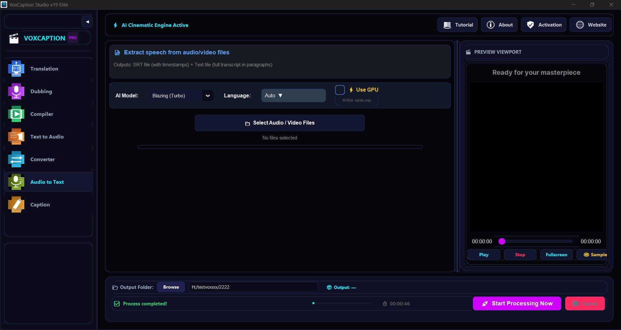This screenshot has height=330, width=621.
Task: Click the Preview Viewport clapper icon
Action: [x=468, y=52]
